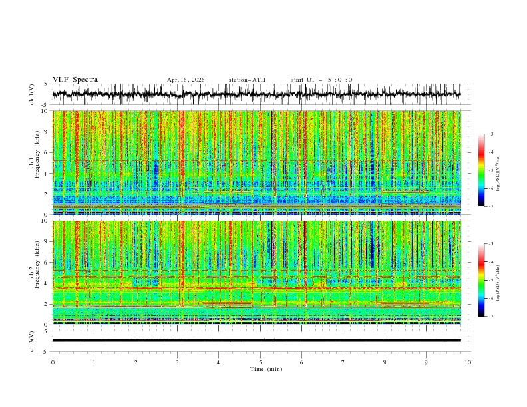Click the "-7" tick on ch.2 color bar
527x407 pixels.
(x=491, y=316)
